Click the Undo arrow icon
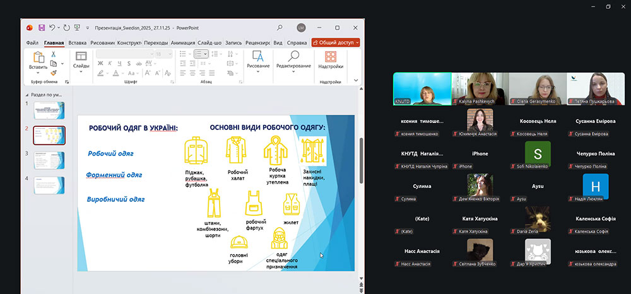The width and height of the screenshot is (631, 294). (x=52, y=28)
